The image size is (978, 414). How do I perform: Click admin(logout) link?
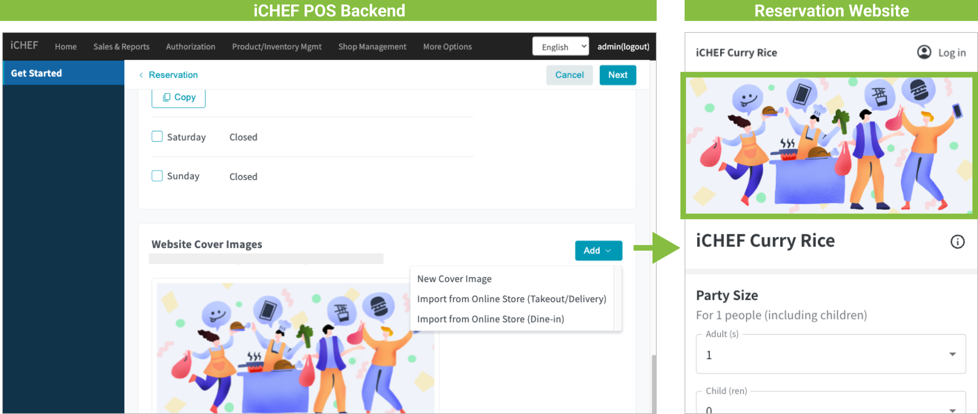pyautogui.click(x=623, y=47)
